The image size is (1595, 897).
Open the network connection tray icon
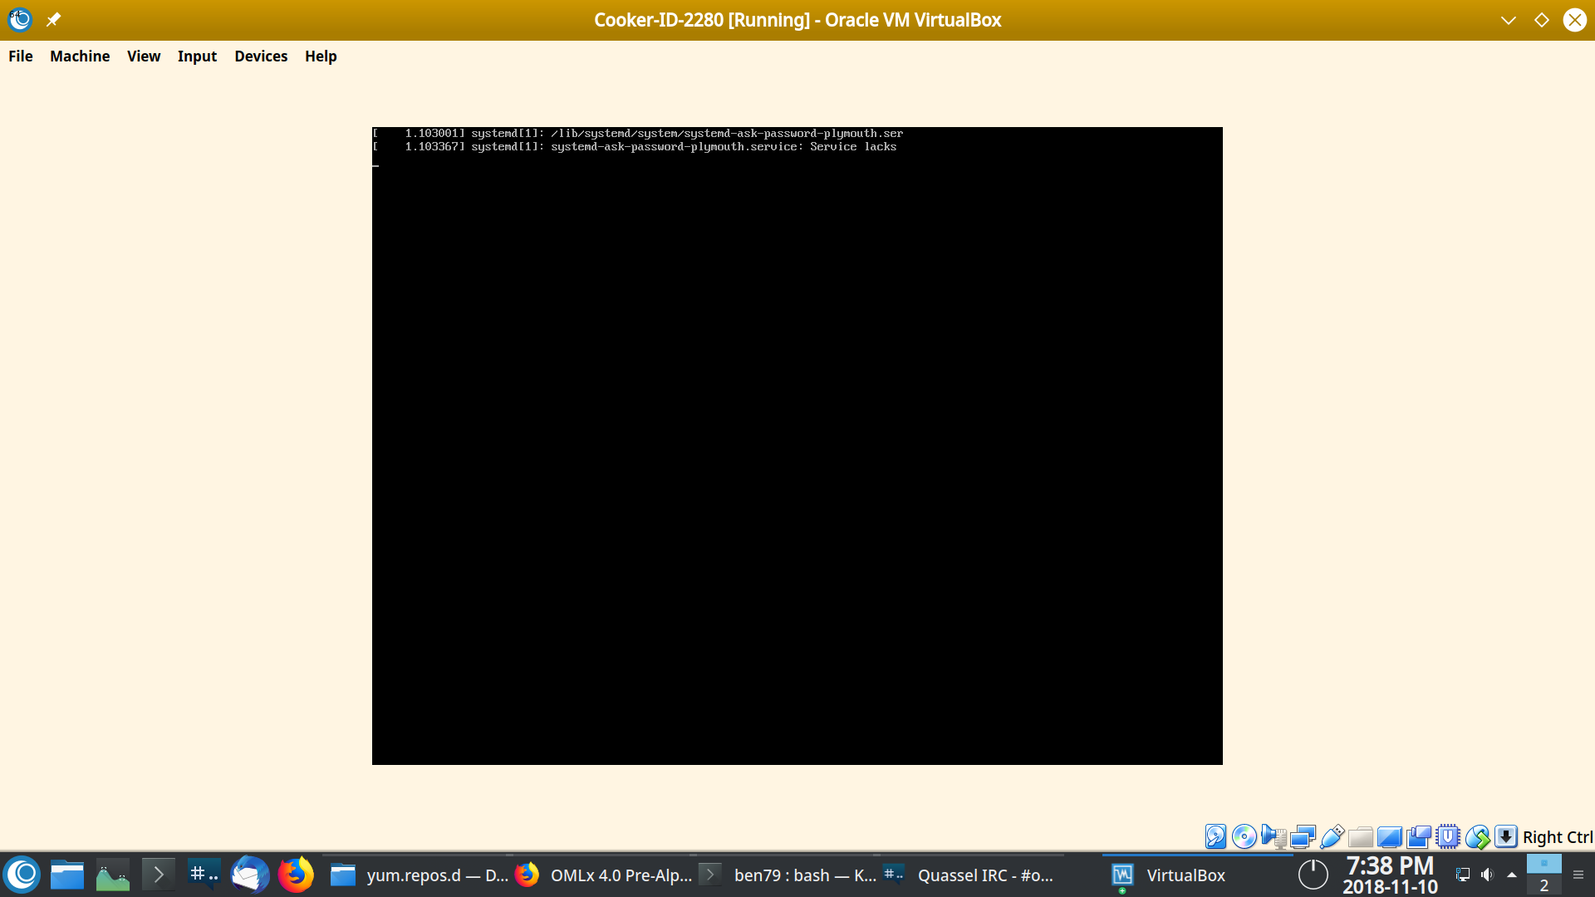pos(1463,875)
